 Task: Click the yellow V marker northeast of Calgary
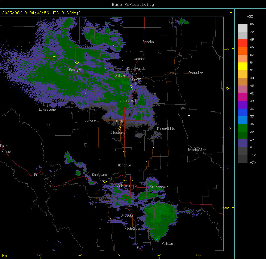(132, 180)
